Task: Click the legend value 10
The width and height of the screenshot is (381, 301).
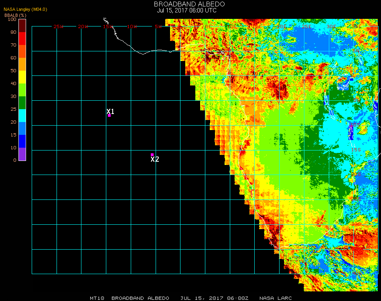Action: pyautogui.click(x=13, y=148)
